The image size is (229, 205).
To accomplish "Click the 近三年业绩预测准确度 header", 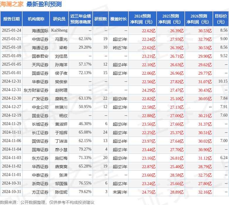I will pos(81,19).
